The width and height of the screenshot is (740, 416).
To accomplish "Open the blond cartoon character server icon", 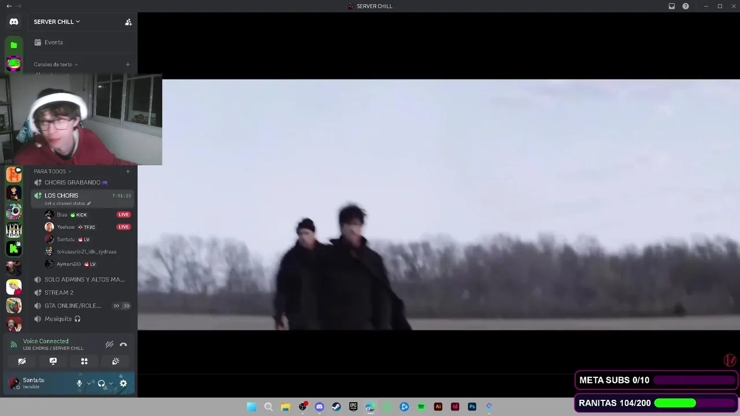I will 14,287.
